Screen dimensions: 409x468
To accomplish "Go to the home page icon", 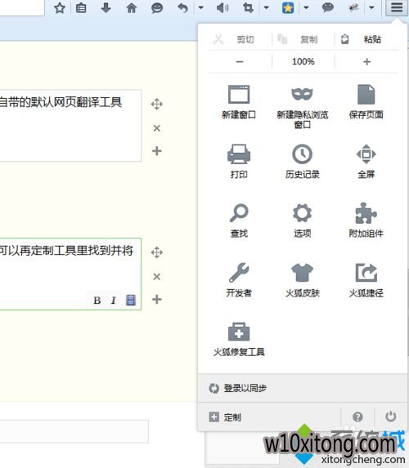I will point(131,8).
